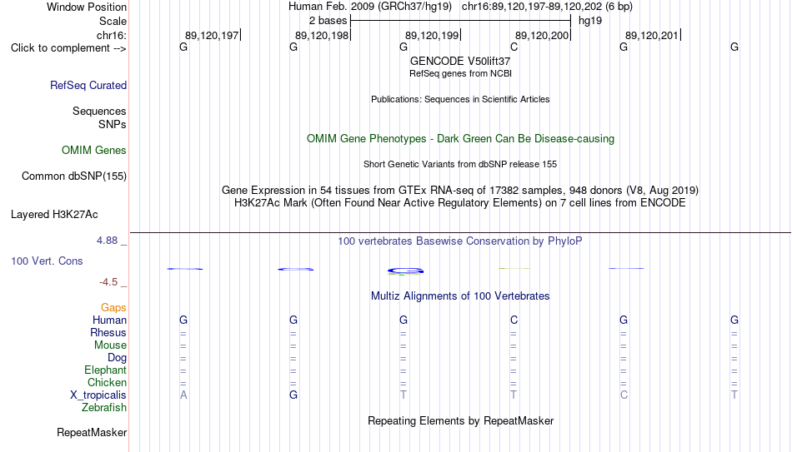Screen dimensions: 792x452
Task: Click 'Multiz Alignments of 100 Vertebrates' title
Action: [460, 296]
